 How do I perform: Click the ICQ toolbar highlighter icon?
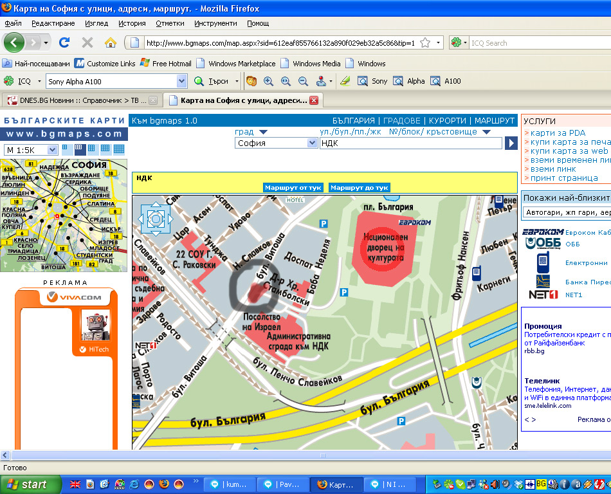[345, 81]
